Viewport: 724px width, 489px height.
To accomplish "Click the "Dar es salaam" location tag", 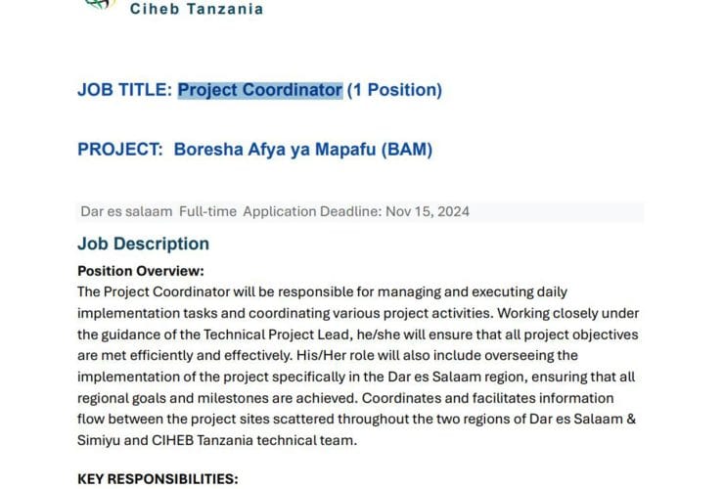I will click(x=126, y=212).
